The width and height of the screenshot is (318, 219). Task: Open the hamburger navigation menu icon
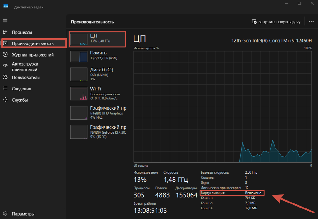click(x=5, y=21)
